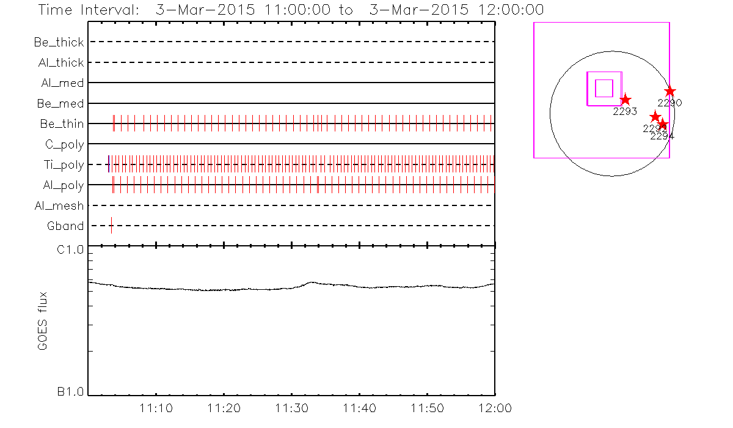733x428 pixels.
Task: Click the red Gband exposure marker
Action: [111, 225]
